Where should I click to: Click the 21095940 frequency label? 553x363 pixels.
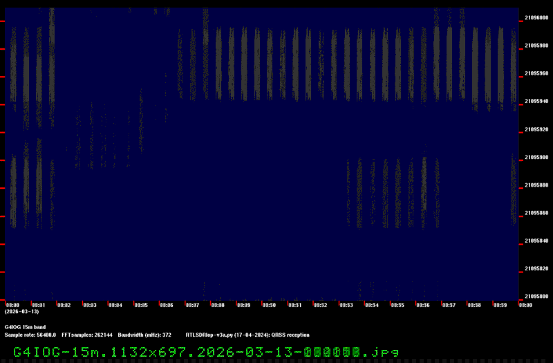(536, 101)
